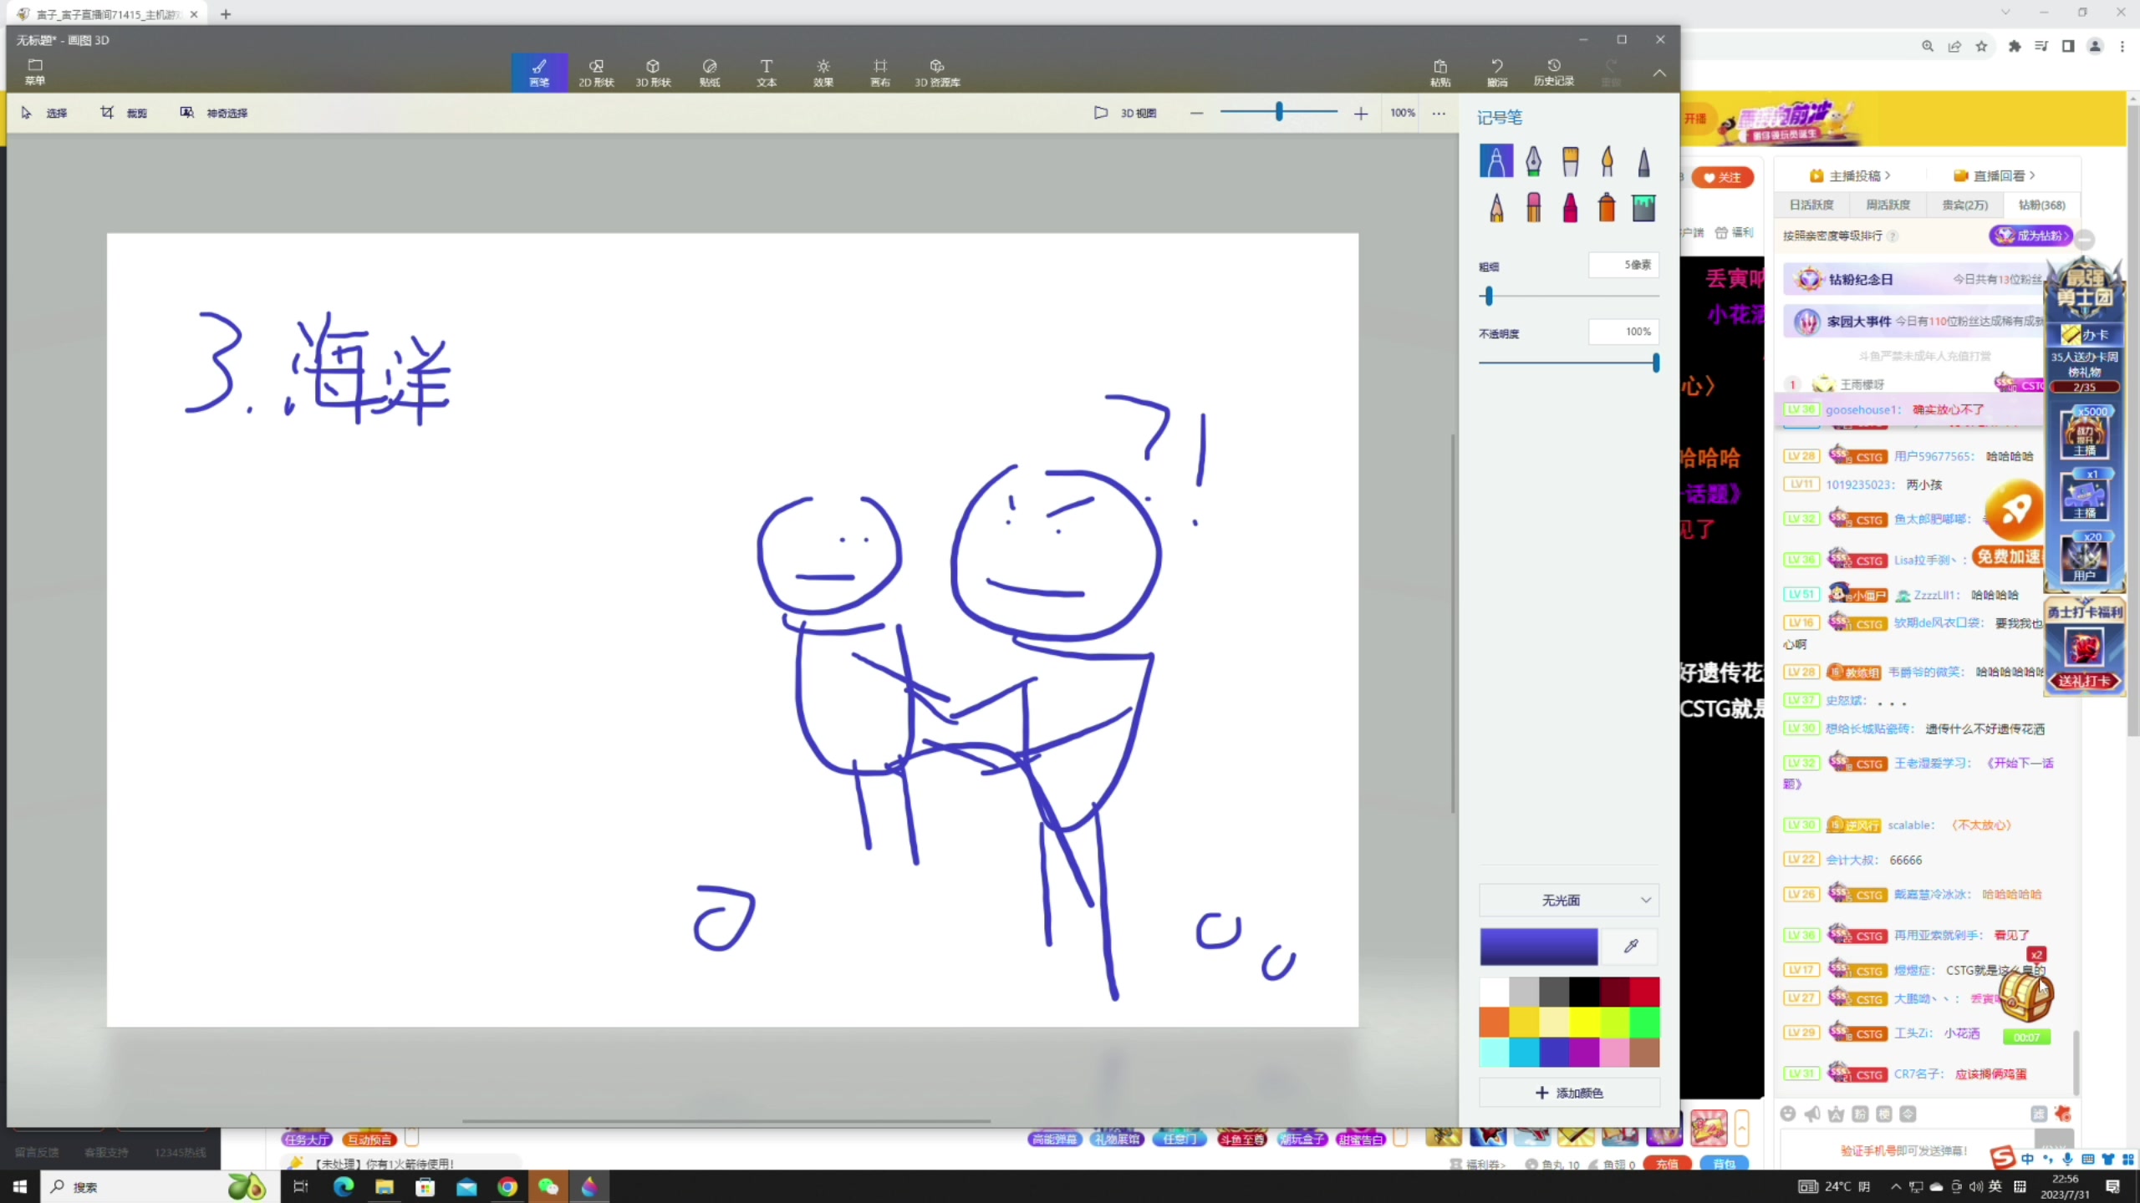Open the emoji picker in chat toolbar
This screenshot has width=2140, height=1203.
(1788, 1114)
